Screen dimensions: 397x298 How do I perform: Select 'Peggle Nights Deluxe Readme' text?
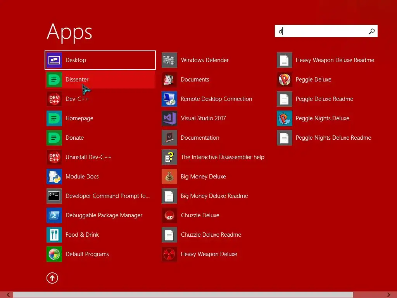(x=333, y=138)
